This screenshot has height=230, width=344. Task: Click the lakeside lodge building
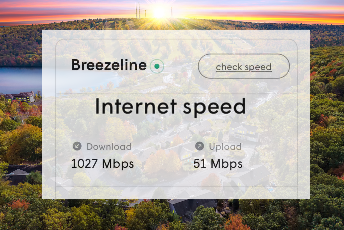tap(19, 97)
